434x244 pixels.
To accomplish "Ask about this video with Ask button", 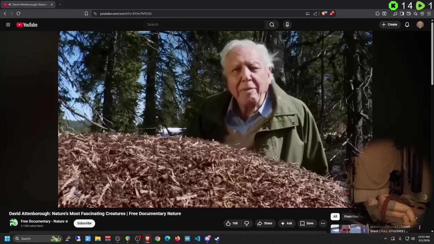I will [286, 223].
